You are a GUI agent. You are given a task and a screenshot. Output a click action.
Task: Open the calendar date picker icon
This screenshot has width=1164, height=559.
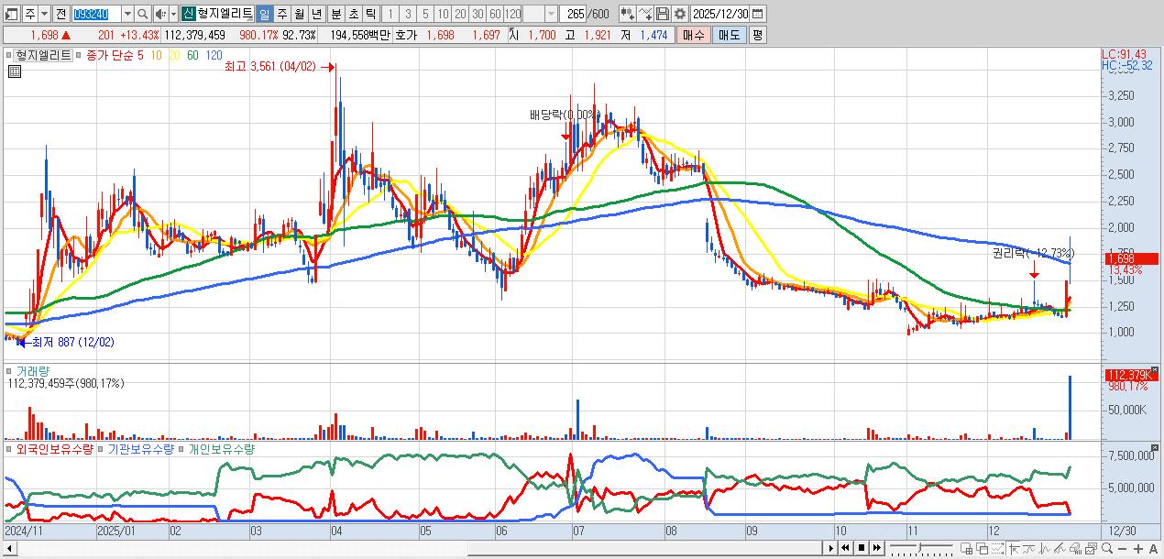pos(757,15)
